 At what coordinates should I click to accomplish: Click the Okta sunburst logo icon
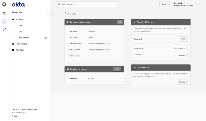[4, 4]
